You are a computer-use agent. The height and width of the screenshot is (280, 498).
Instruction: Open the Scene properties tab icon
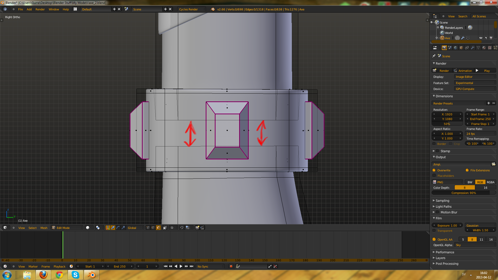click(x=450, y=48)
